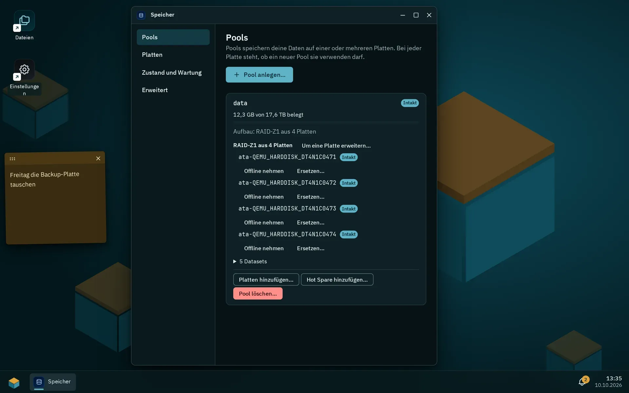Click text 12,3 GB von 17,6 TB belegt
The image size is (629, 393).
pos(268,115)
